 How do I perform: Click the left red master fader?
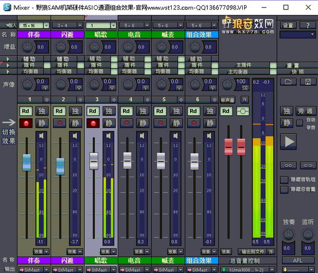point(229,147)
